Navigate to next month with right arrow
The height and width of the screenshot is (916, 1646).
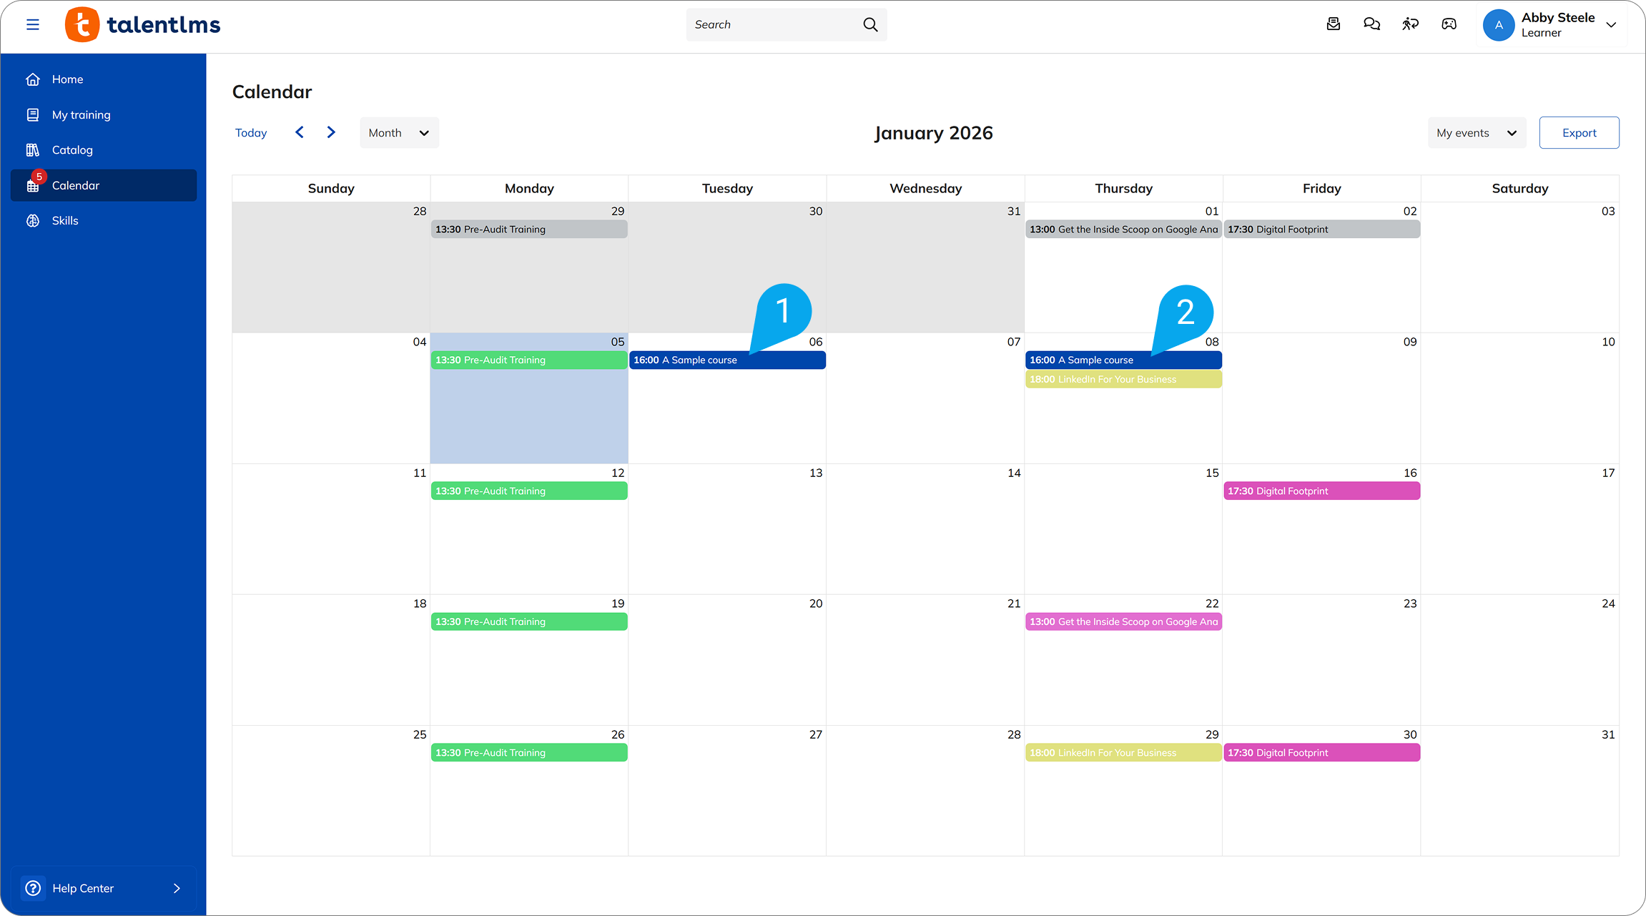(330, 132)
